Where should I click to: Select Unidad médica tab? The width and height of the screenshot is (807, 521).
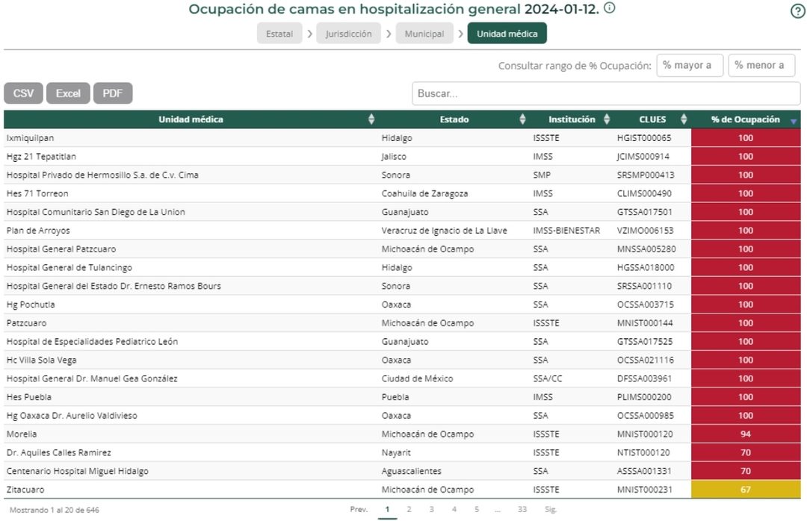[507, 34]
